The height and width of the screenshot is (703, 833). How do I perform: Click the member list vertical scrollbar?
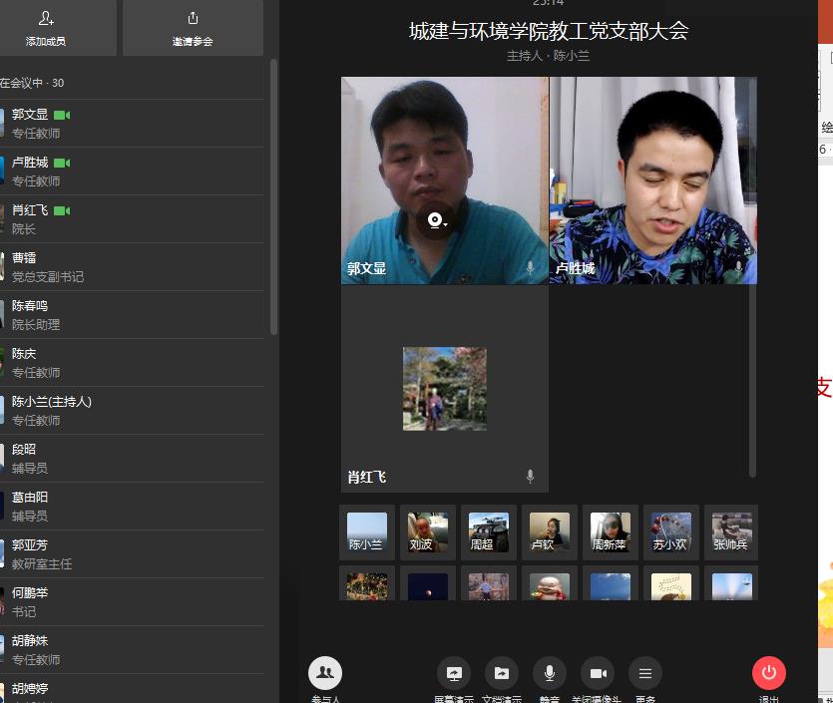(x=273, y=197)
